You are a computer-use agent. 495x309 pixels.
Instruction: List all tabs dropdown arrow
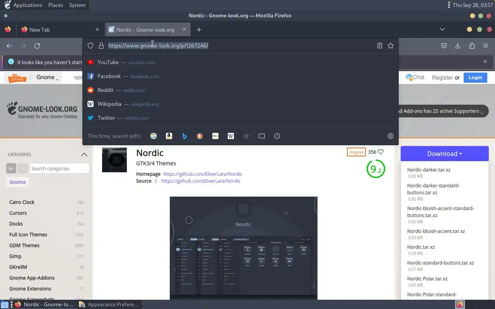(x=442, y=29)
